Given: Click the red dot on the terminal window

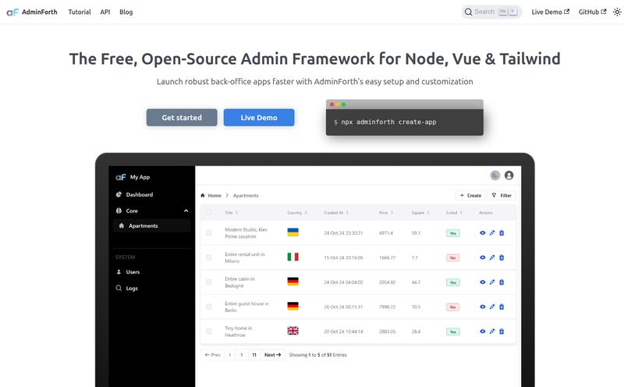Looking at the screenshot, I should [332, 105].
